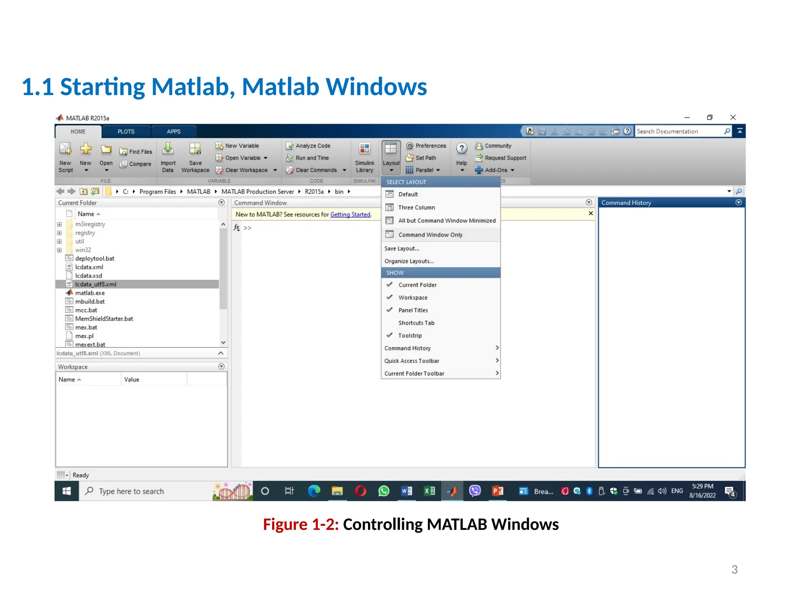
Task: Toggle Panel Titles in the Show menu
Action: pos(441,310)
